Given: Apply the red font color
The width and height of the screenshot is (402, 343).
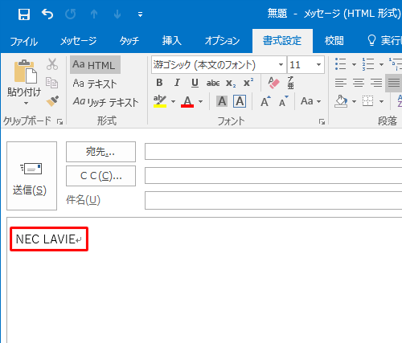Looking at the screenshot, I should pos(187,102).
